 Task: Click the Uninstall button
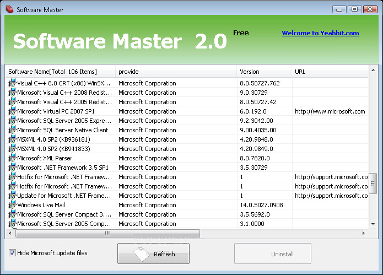(273, 254)
